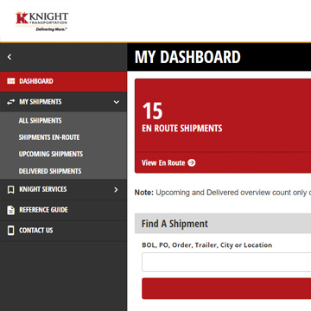The width and height of the screenshot is (311, 311).
Task: Open Shipments En-Route
Action: (49, 137)
